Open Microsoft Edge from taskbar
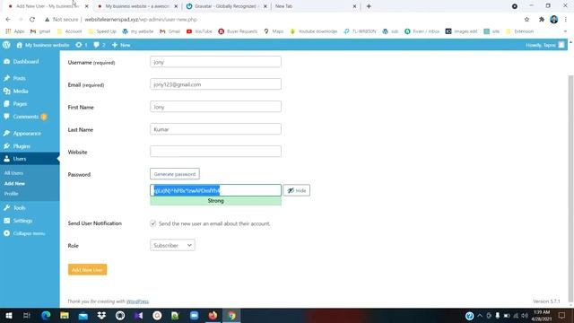Screen dimensions: 574x323 (x=46, y=315)
